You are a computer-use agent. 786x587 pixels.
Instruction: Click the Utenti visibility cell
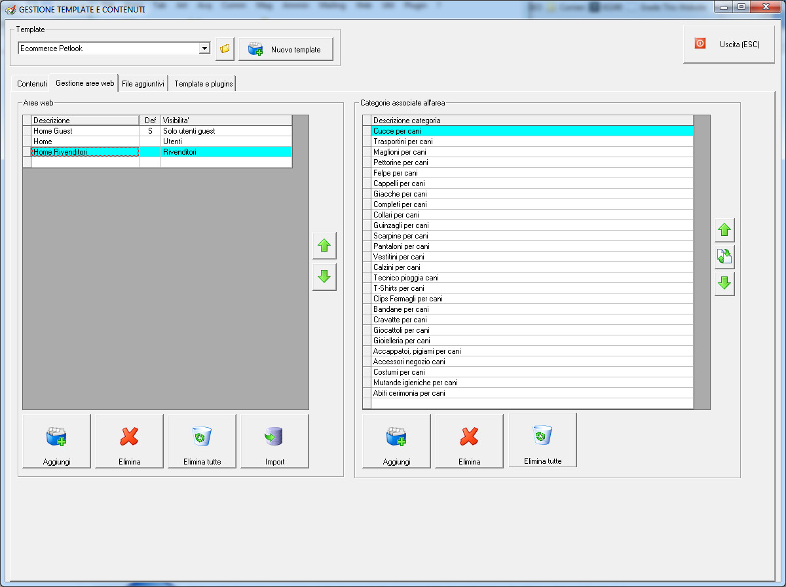[x=226, y=142]
